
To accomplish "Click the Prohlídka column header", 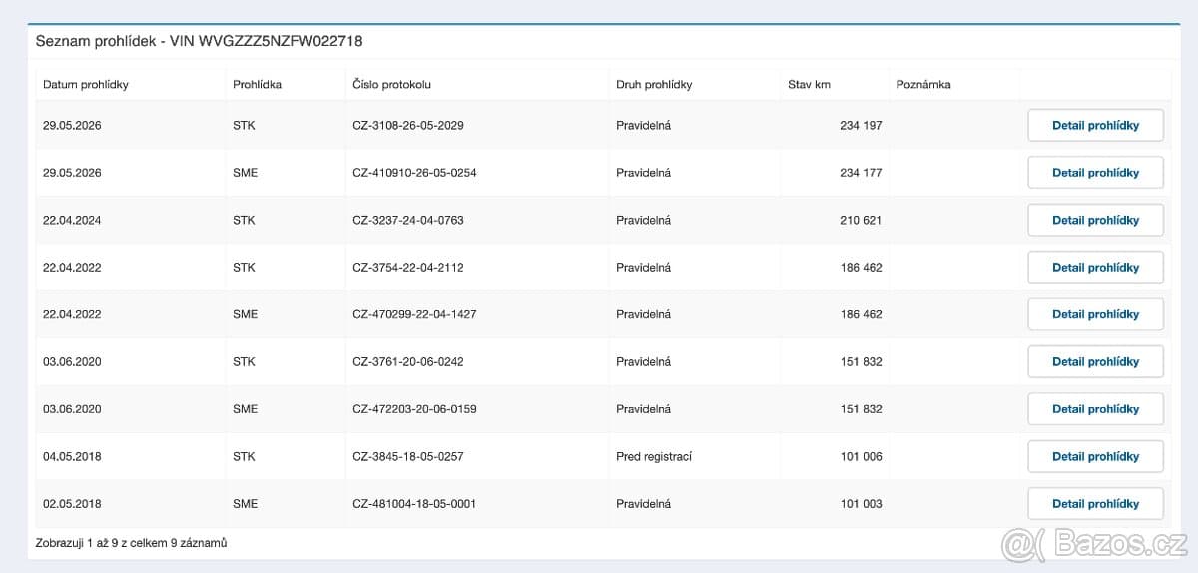I will coord(257,85).
